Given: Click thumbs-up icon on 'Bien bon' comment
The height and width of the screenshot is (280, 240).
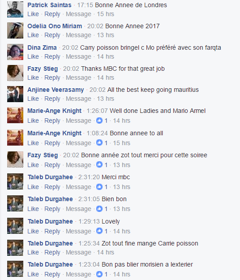Looking at the screenshot, I should tap(99, 209).
